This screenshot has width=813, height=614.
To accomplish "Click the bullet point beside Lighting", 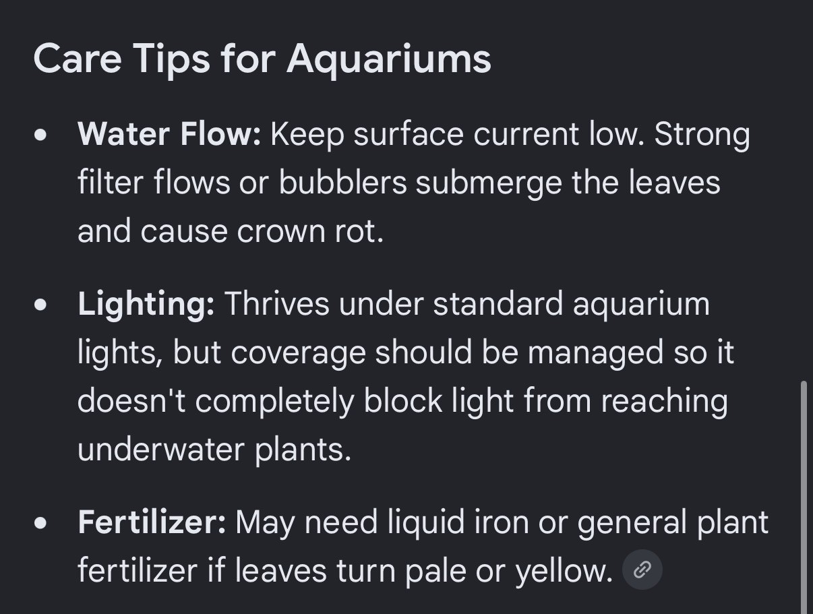I will pyautogui.click(x=42, y=305).
